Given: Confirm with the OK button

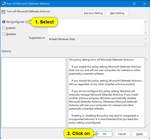Looking at the screenshot, I should coord(104,134).
